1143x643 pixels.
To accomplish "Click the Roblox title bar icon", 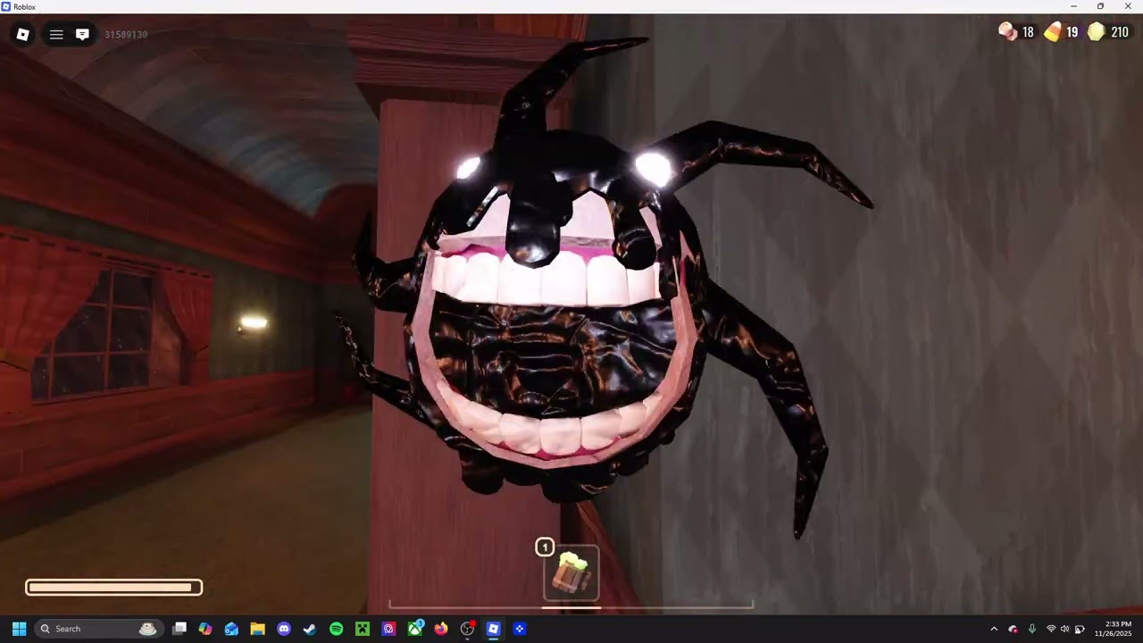I will [x=6, y=6].
